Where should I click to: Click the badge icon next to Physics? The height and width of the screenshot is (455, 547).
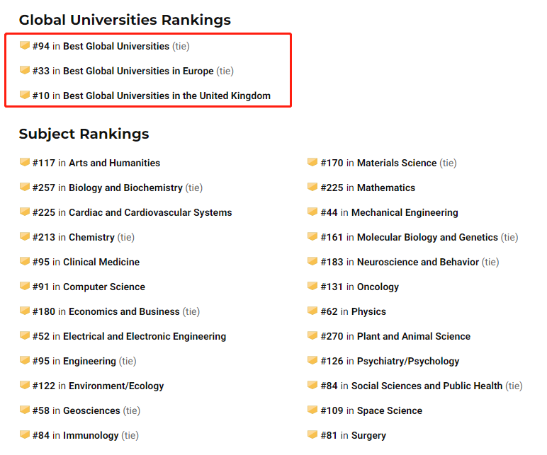[x=312, y=311]
